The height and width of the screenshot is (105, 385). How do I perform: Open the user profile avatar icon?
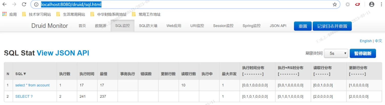[371, 4]
